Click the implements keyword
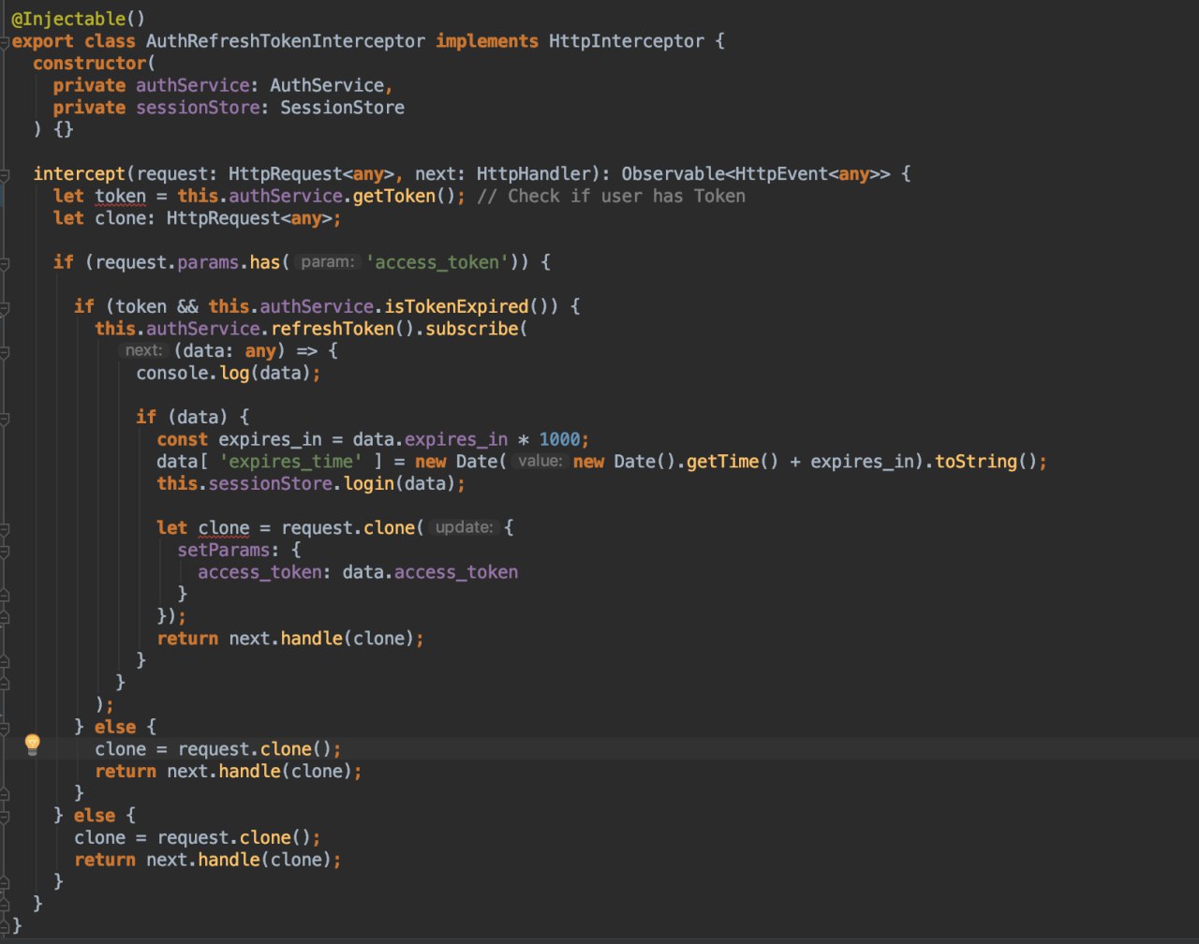Viewport: 1199px width, 944px height. [486, 41]
